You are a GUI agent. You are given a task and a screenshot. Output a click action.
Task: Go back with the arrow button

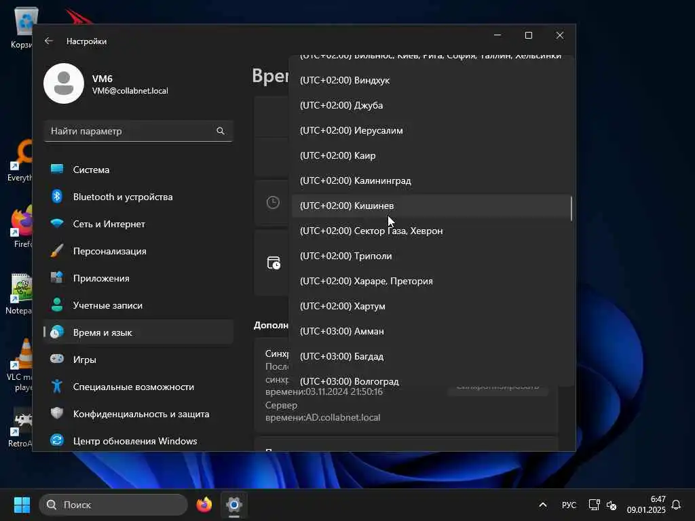click(49, 41)
